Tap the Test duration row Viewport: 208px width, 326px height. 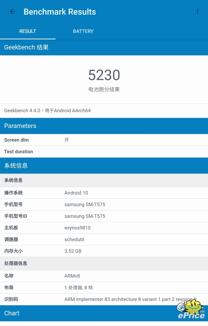point(104,152)
